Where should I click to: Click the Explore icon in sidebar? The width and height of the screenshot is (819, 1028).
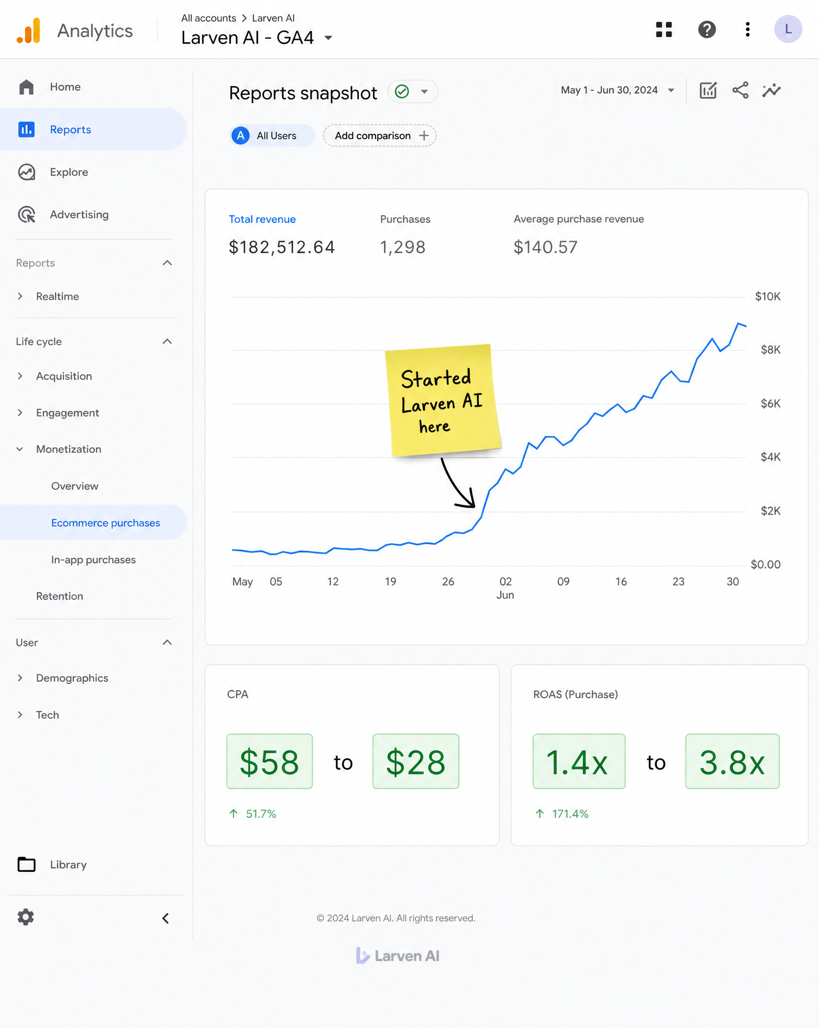pos(27,172)
